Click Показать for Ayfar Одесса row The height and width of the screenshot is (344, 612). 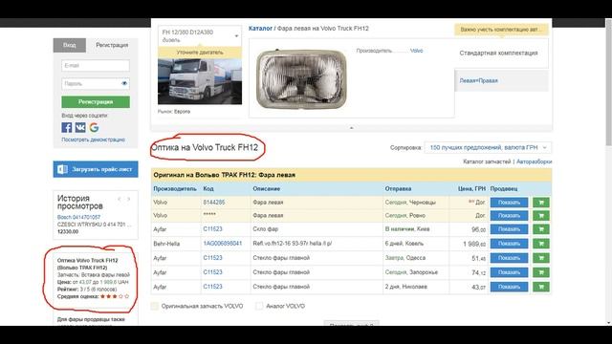tap(509, 258)
